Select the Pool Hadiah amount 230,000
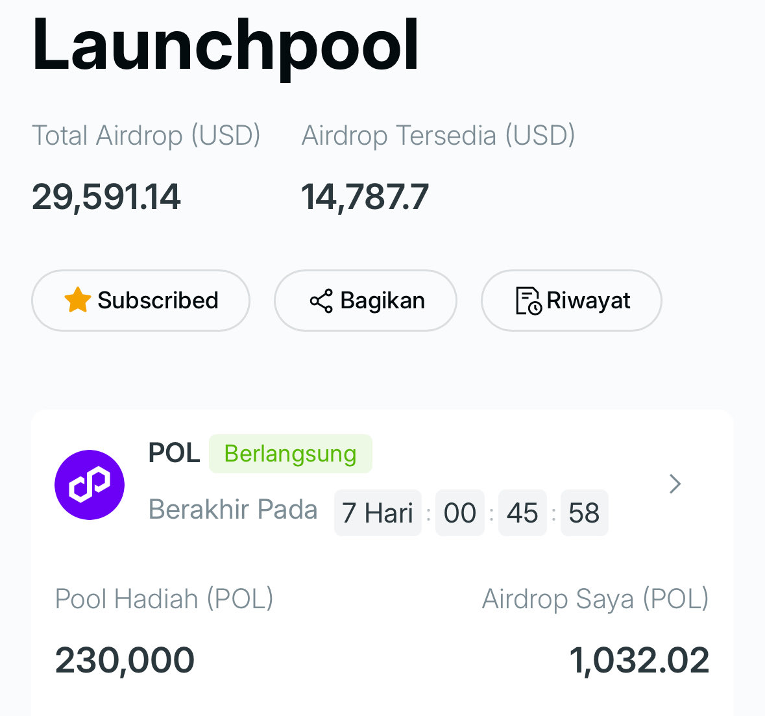765x716 pixels. pos(125,660)
